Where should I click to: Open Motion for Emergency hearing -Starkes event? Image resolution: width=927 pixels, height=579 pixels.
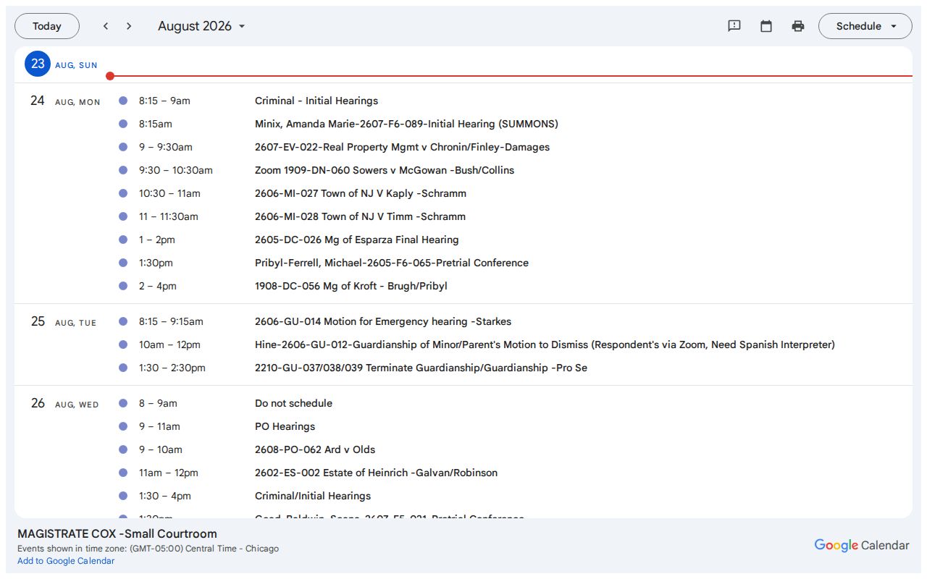coord(383,321)
